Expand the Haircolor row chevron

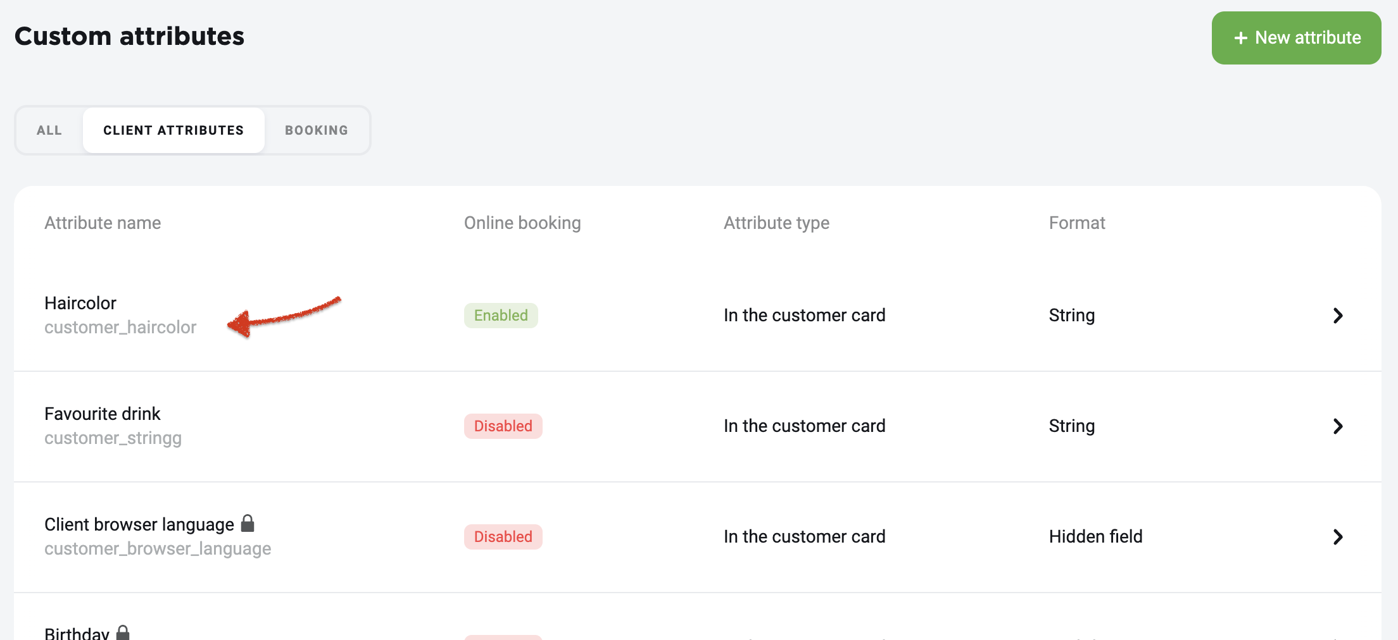click(1337, 316)
